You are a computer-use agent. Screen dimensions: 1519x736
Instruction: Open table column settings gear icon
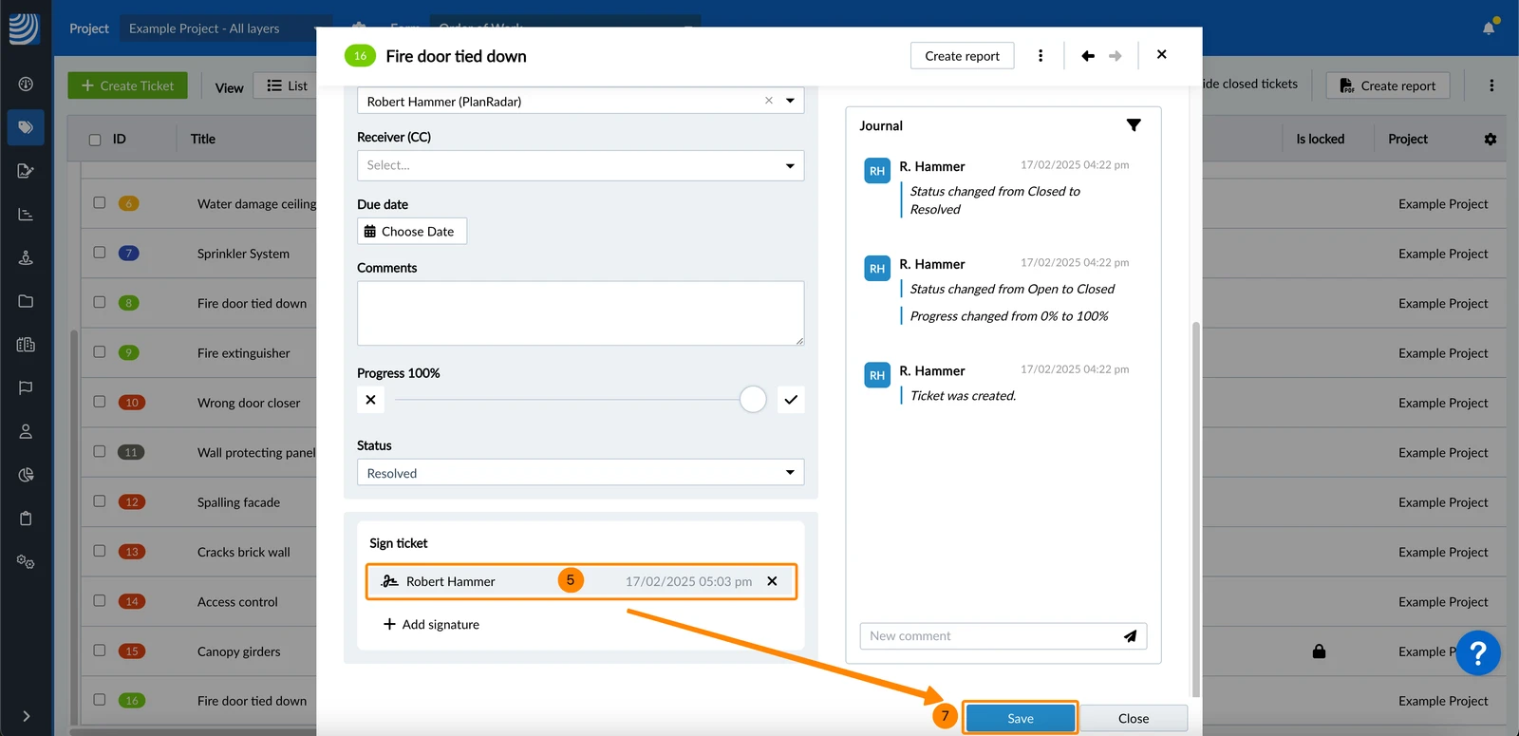[x=1491, y=139]
